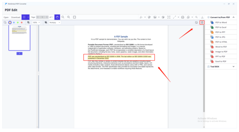
Task: Select the shapes tool icon
Action: coord(188,17)
